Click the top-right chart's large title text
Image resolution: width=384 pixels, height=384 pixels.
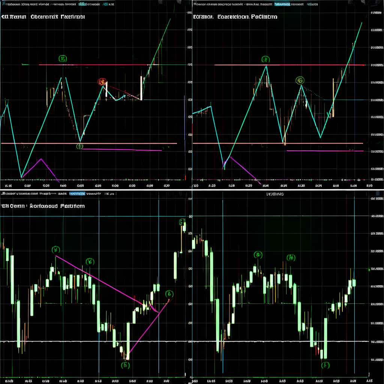(235, 17)
